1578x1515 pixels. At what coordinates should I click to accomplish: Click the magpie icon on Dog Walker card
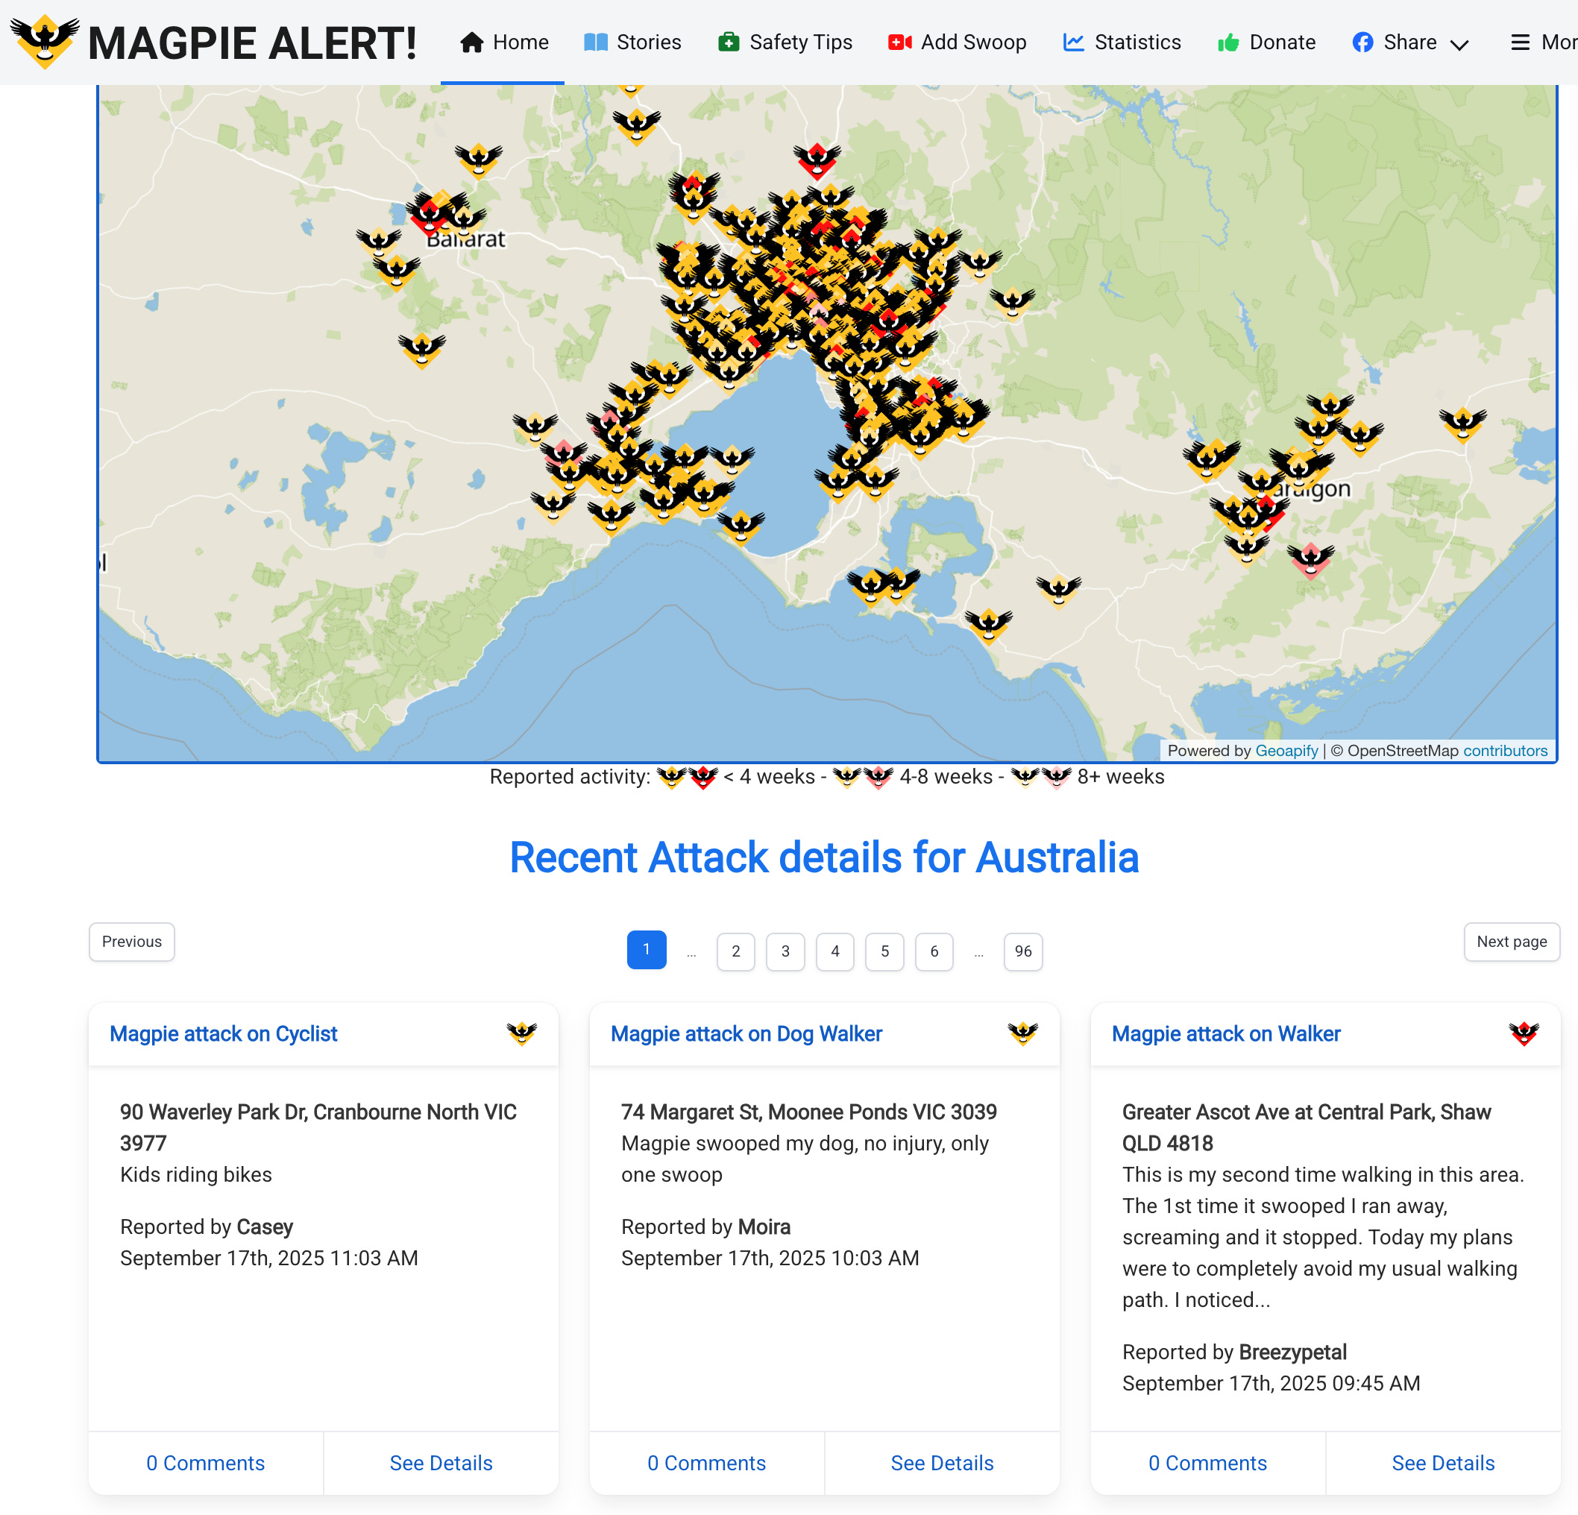coord(1022,1033)
